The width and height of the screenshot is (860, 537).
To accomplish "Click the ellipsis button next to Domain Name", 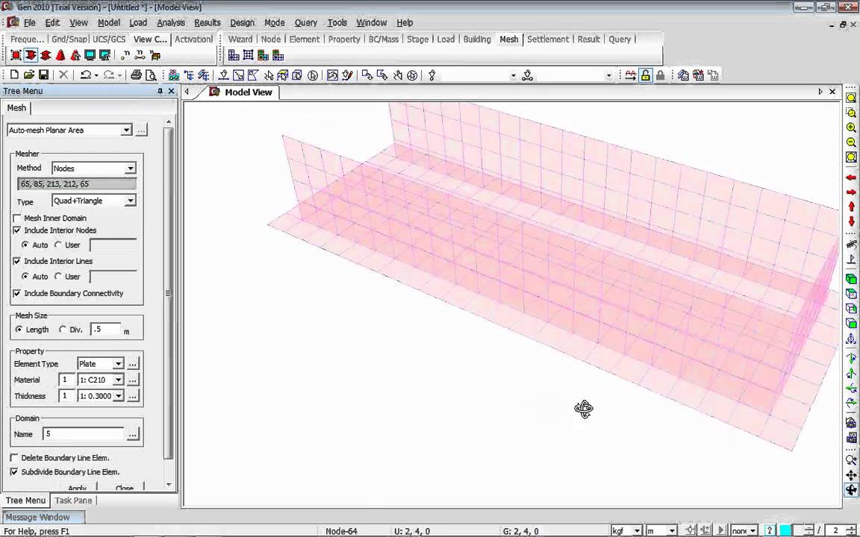I will (133, 434).
